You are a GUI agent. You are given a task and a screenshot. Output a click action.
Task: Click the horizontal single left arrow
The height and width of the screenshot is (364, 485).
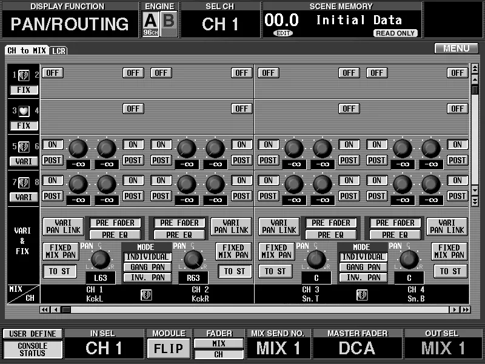coord(56,309)
